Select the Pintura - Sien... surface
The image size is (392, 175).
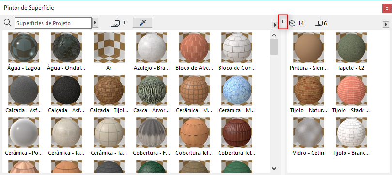point(309,52)
